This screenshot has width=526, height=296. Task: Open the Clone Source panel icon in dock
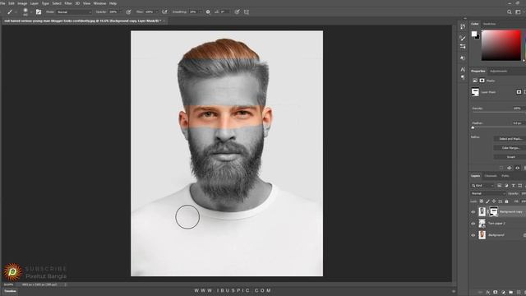(x=463, y=58)
